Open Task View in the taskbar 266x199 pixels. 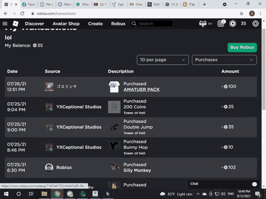pyautogui.click(x=31, y=194)
